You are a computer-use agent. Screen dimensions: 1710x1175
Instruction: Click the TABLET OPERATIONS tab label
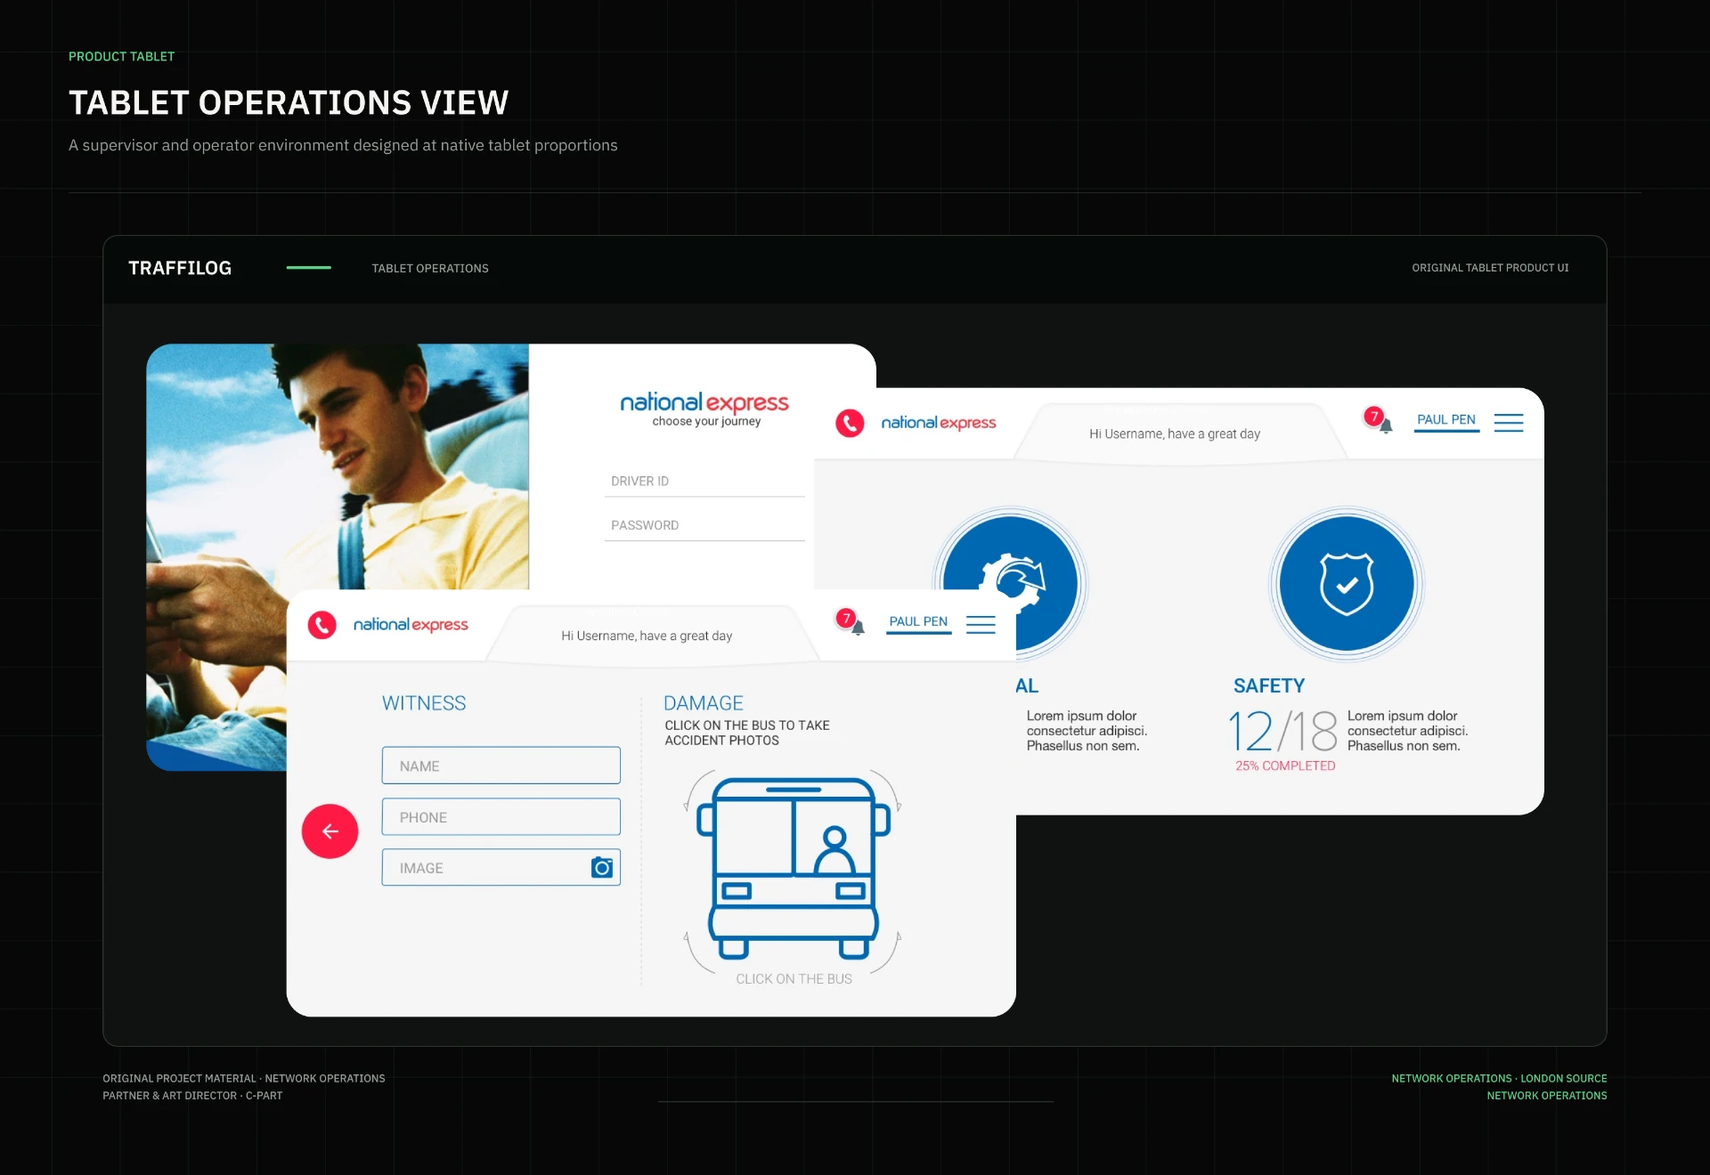tap(430, 268)
